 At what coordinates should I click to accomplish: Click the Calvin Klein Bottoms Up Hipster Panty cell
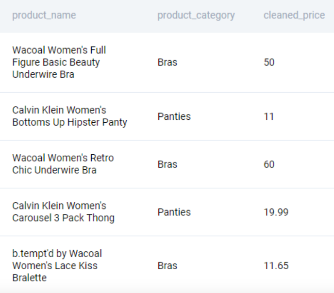click(x=69, y=116)
